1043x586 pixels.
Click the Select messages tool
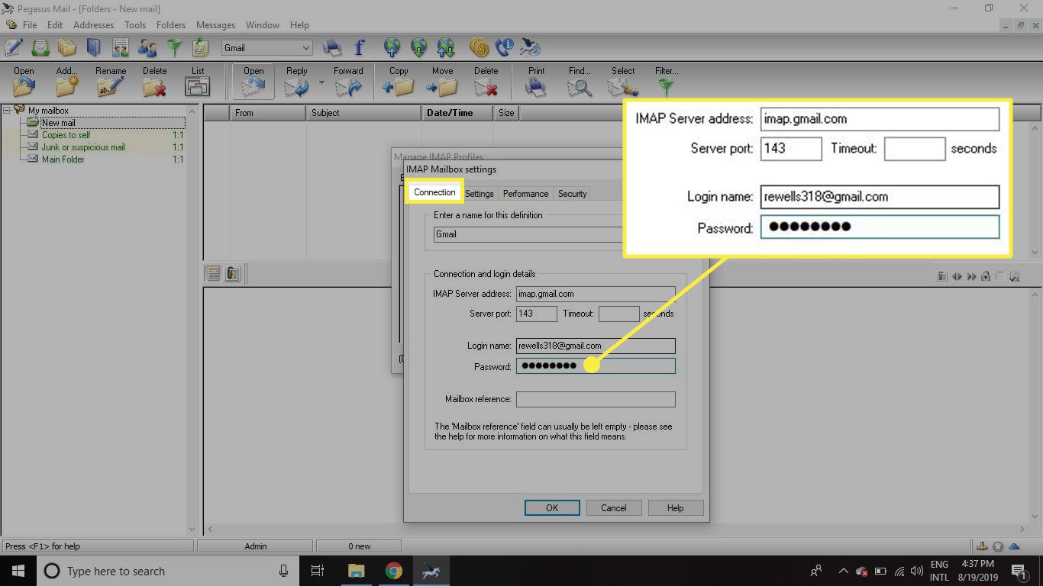[x=623, y=81]
